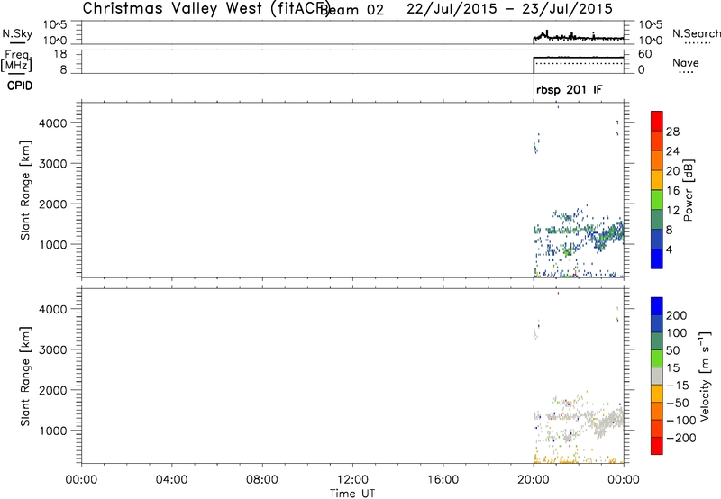Viewport: 721px width, 499px height.
Task: Click the -100 Velocity tick label
Action: [x=681, y=420]
